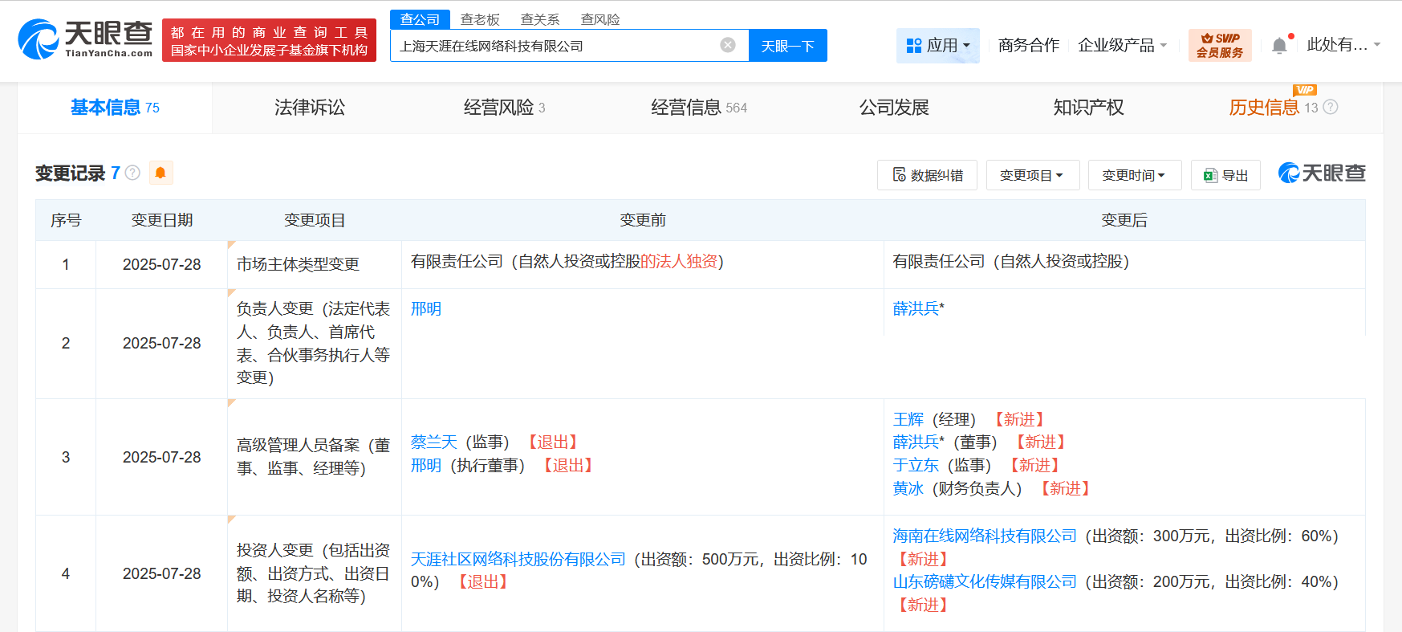
Task: Export records with 导出 button
Action: 1225,175
